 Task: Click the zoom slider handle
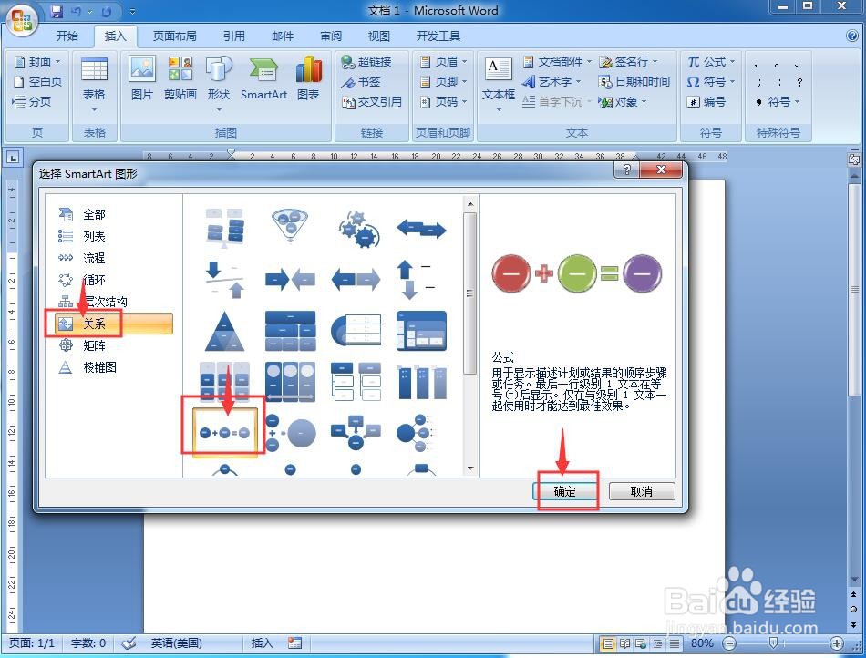[773, 643]
